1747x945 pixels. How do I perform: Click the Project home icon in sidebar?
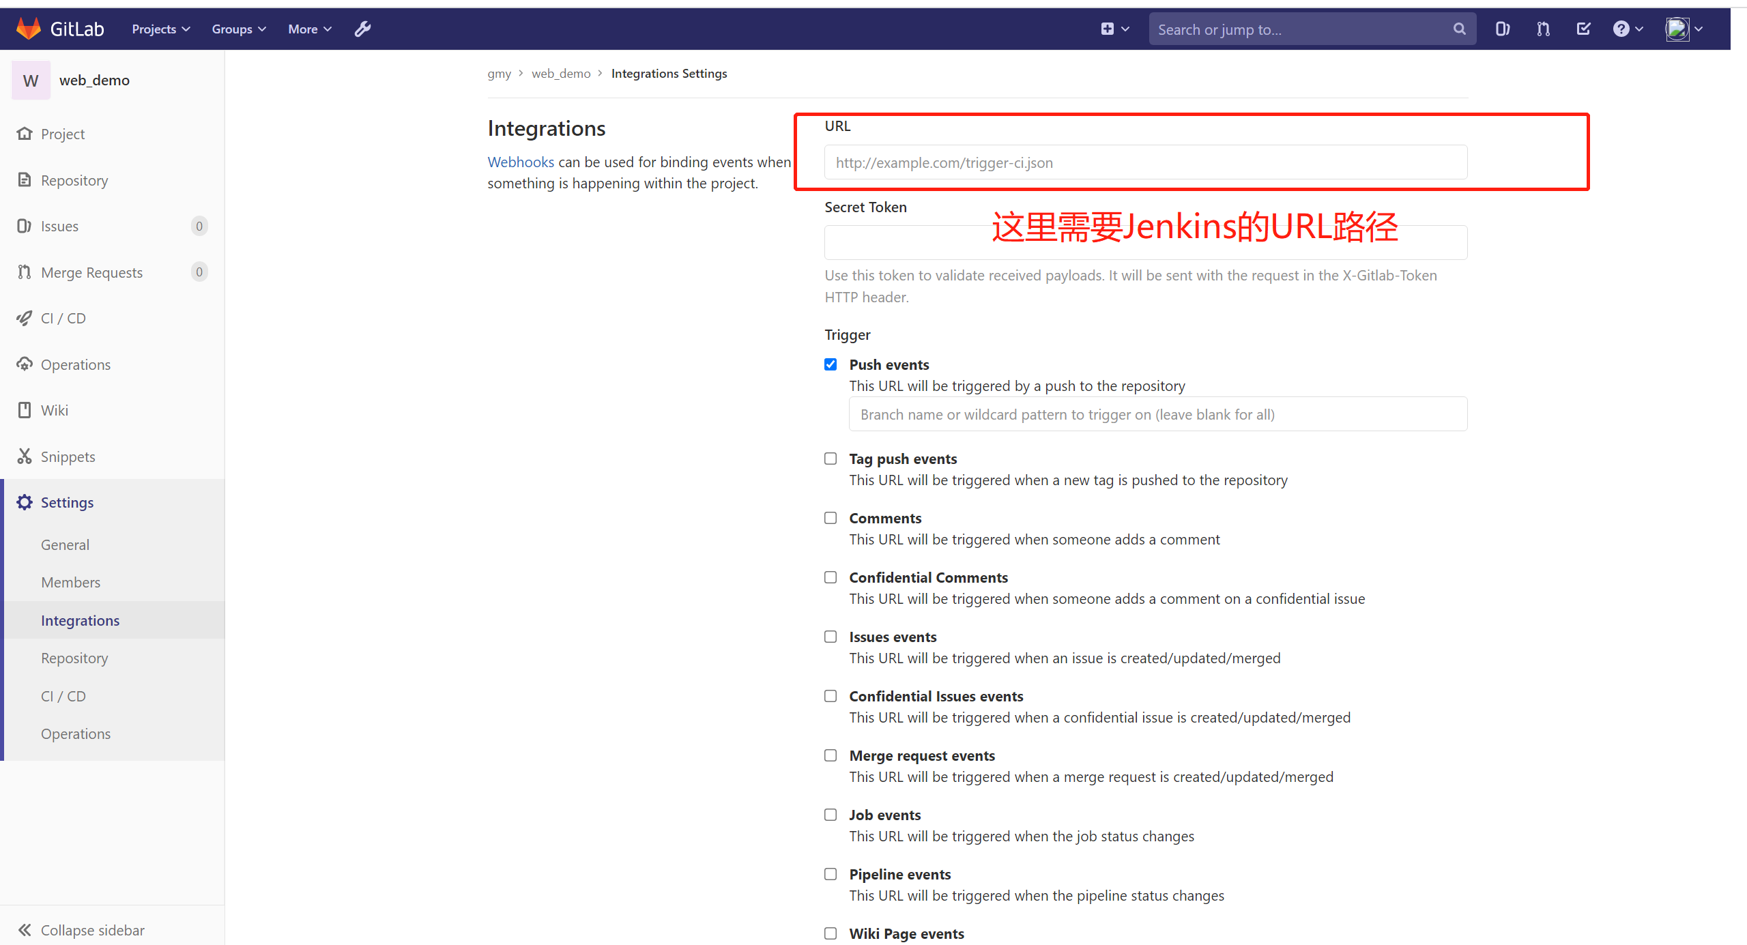click(x=25, y=134)
